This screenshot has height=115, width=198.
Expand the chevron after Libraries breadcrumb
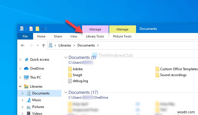74,45
